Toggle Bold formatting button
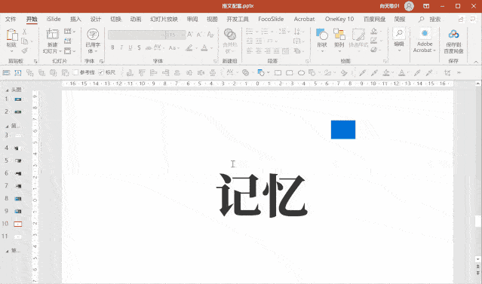This screenshot has width=482, height=284. [113, 48]
